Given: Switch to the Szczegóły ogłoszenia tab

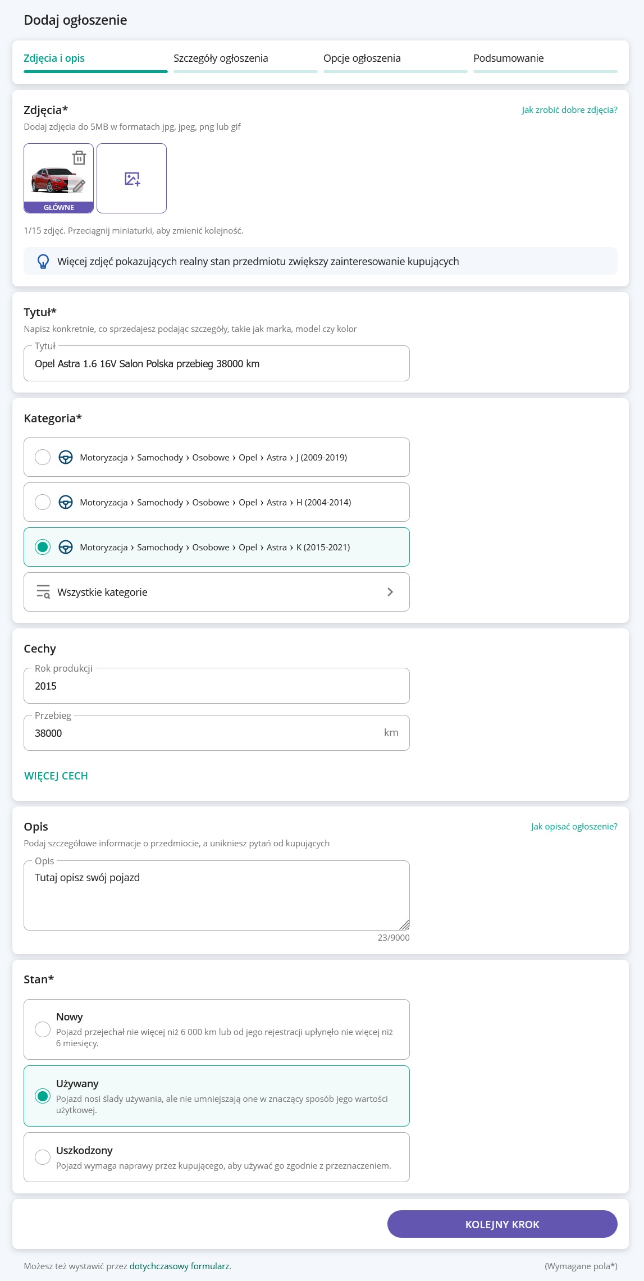Looking at the screenshot, I should click(x=221, y=58).
